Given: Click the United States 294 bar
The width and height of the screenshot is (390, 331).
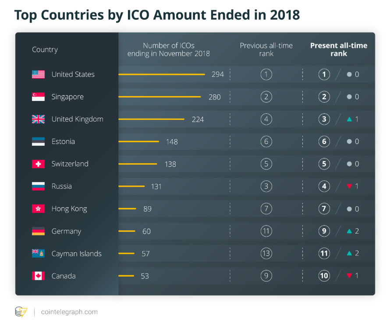Looking at the screenshot, I should (x=162, y=74).
